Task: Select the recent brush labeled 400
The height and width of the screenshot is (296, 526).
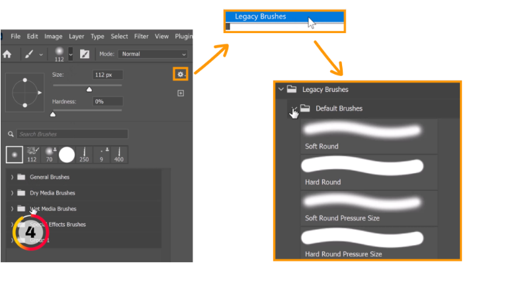Action: point(119,155)
